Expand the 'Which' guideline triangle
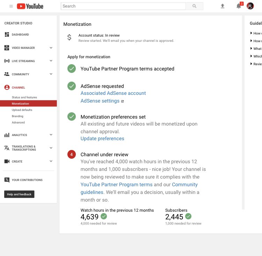 pyautogui.click(x=251, y=56)
